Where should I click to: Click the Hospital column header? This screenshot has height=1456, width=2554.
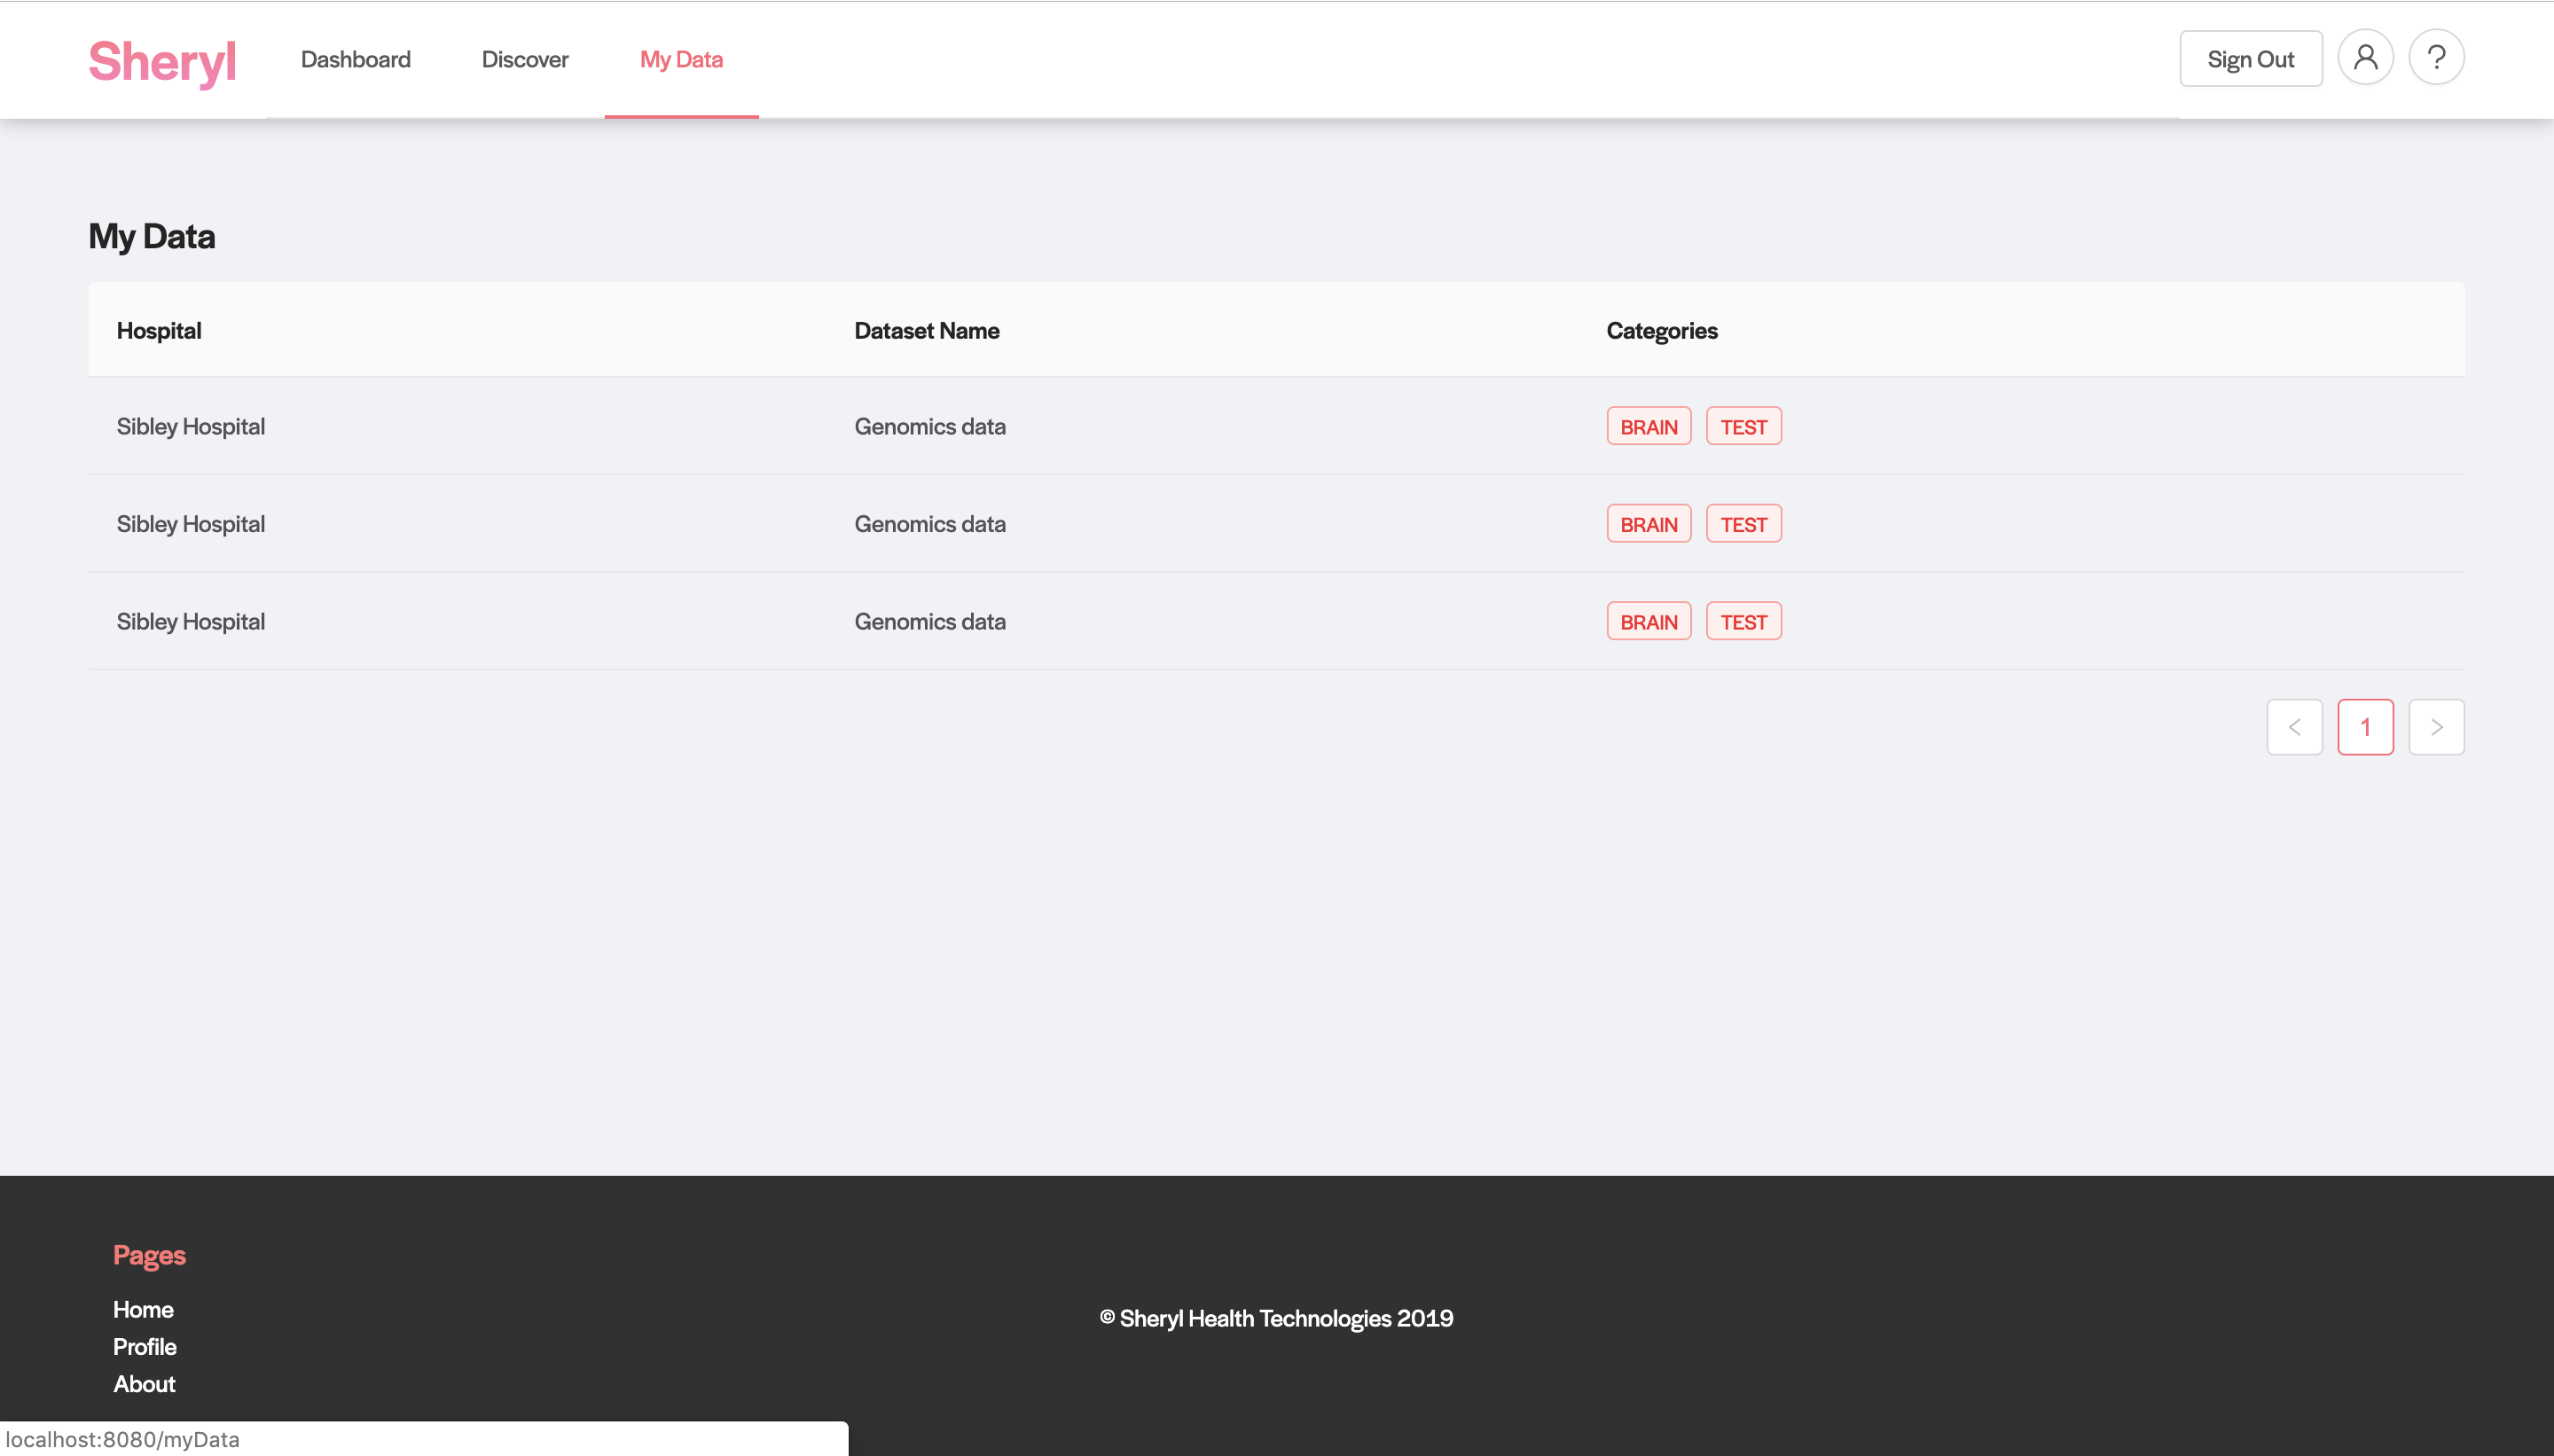[159, 331]
